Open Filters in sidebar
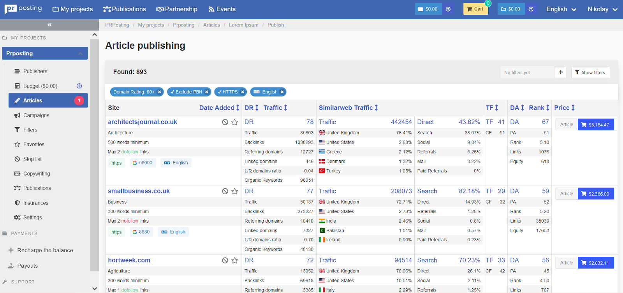The image size is (623, 293). click(x=30, y=130)
